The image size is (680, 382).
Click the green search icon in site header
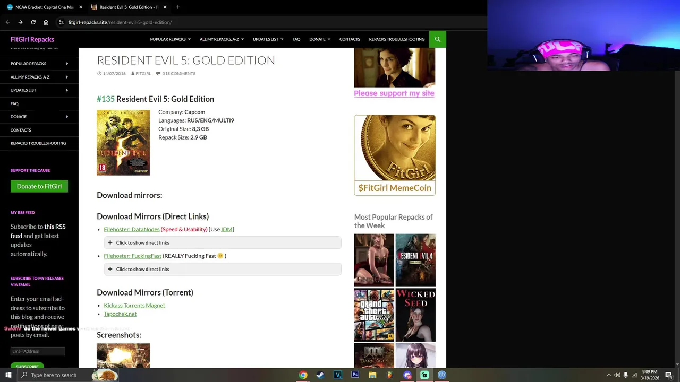[438, 39]
